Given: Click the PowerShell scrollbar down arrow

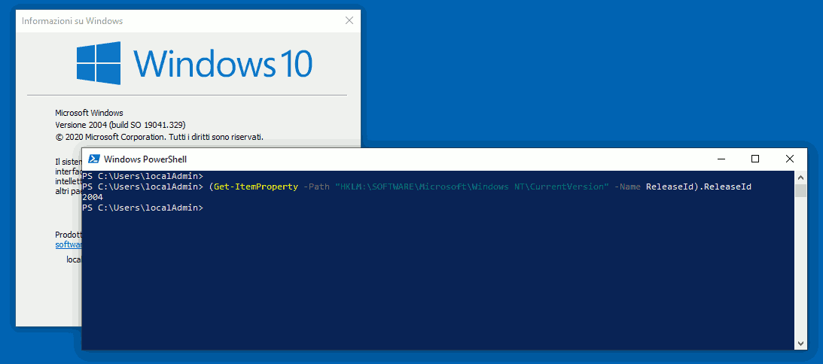Looking at the screenshot, I should click(x=800, y=344).
